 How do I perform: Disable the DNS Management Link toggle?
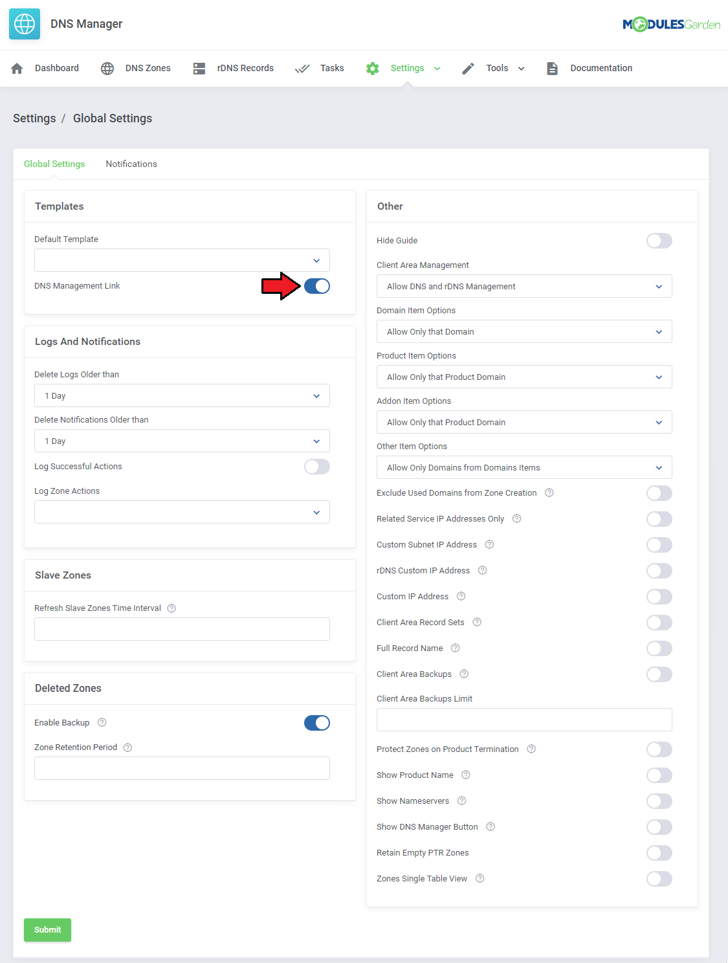[x=317, y=286]
